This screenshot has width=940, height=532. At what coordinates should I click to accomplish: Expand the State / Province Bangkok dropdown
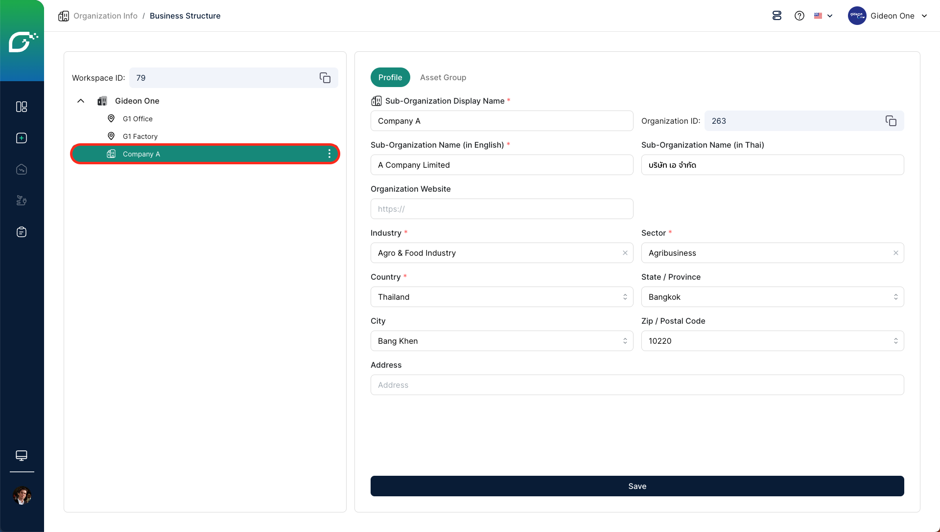[772, 297]
